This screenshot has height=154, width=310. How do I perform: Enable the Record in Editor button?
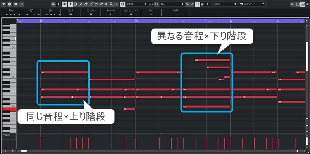coord(15,4)
